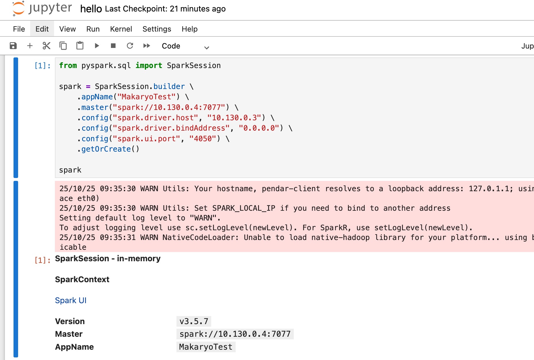Copy the selected cell
534x360 pixels.
63,46
